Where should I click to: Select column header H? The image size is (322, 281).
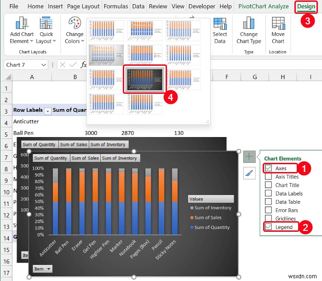[282, 77]
